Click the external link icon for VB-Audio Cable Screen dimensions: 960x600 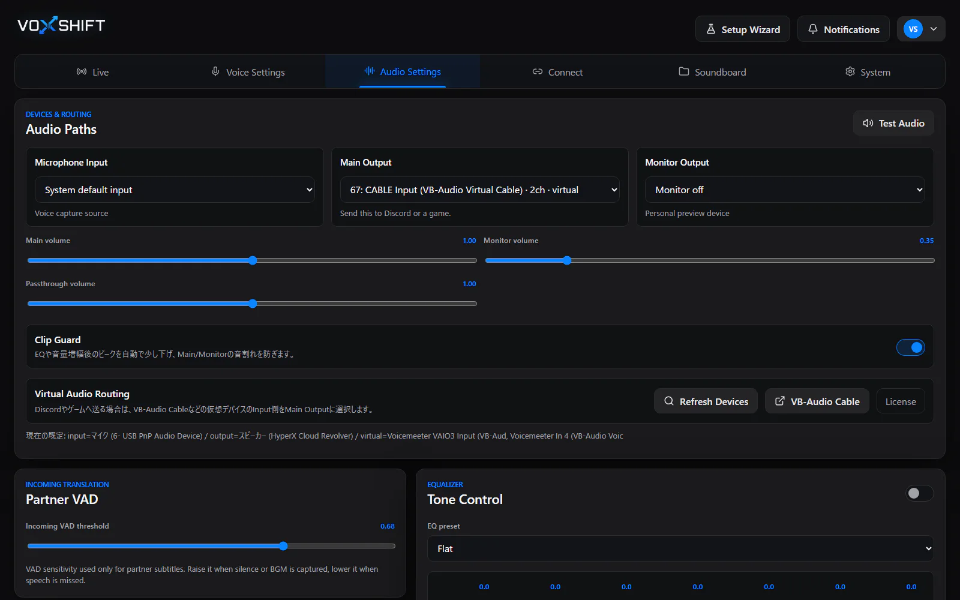point(780,401)
